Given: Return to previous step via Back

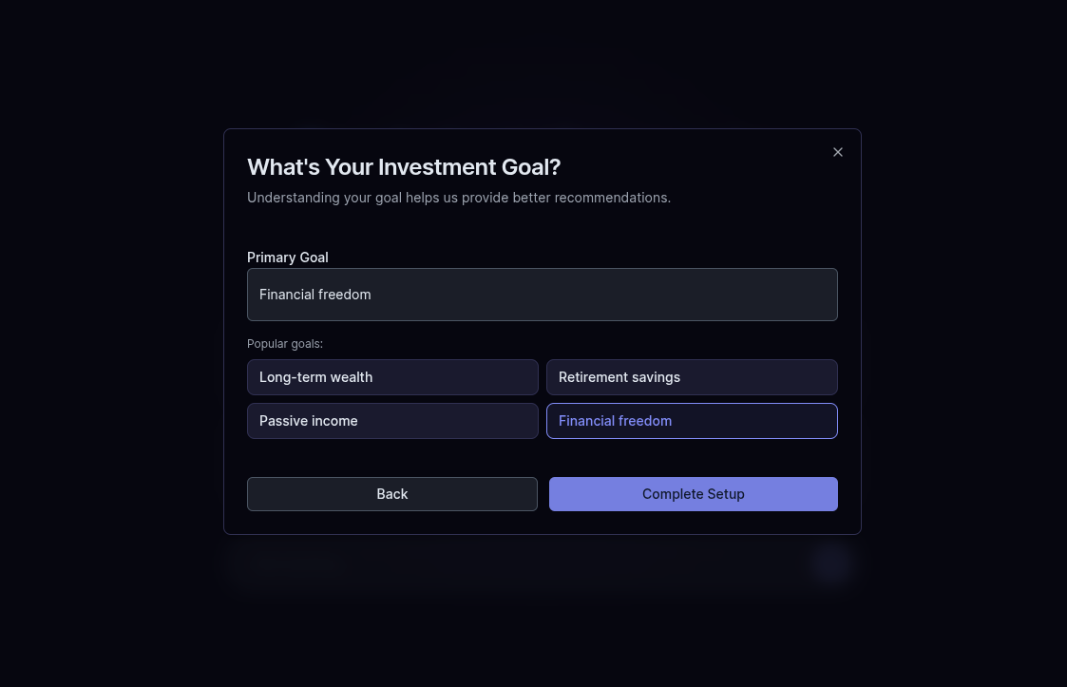Looking at the screenshot, I should point(391,494).
